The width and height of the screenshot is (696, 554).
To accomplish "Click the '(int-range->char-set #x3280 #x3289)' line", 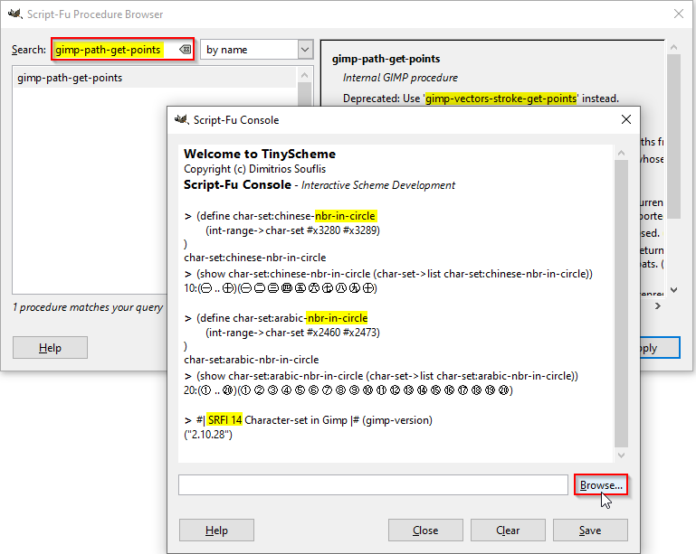I will coord(292,230).
